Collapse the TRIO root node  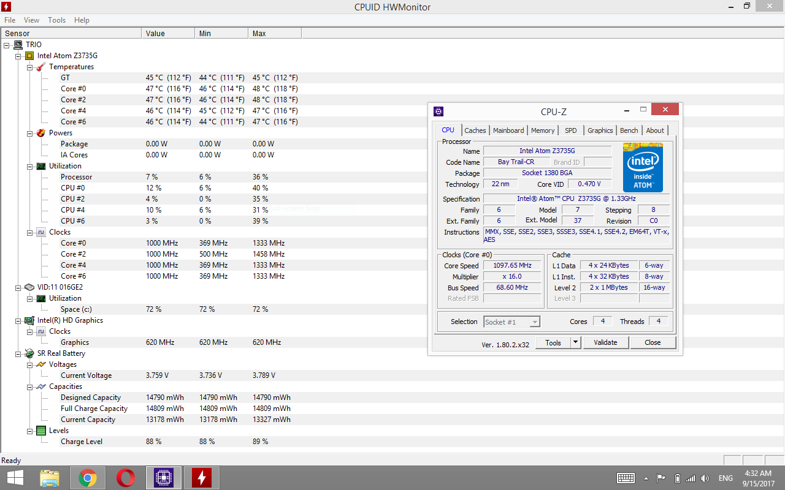click(x=7, y=45)
